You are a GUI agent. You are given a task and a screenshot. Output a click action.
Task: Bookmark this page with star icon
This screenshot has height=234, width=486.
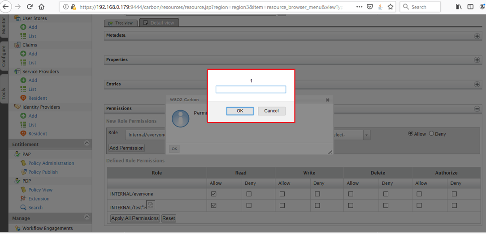[x=391, y=7]
